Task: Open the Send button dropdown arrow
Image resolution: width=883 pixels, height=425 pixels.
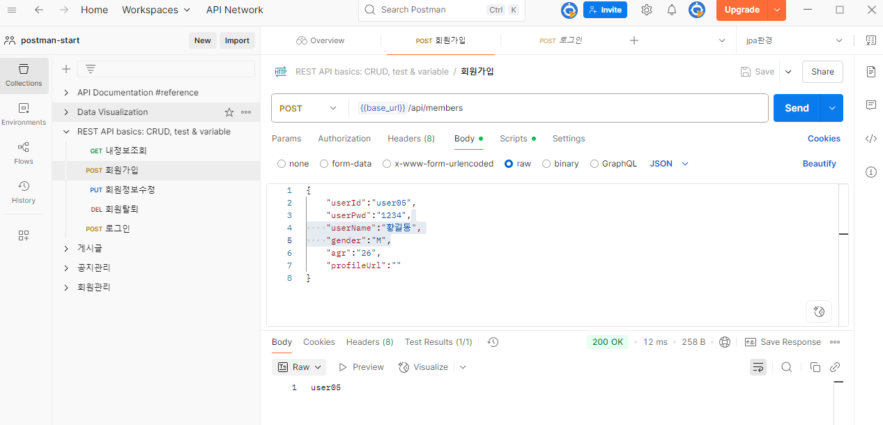Action: 831,108
